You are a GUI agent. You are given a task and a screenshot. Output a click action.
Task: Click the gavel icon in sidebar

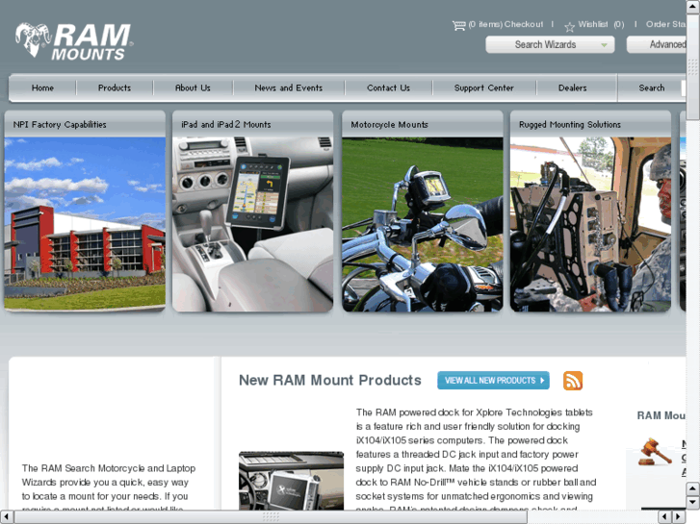coord(655,452)
